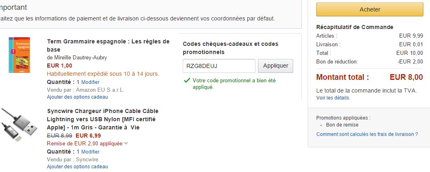Open the Syncwire Lightning cable product image
The width and height of the screenshot is (430, 172).
[x=19, y=125]
